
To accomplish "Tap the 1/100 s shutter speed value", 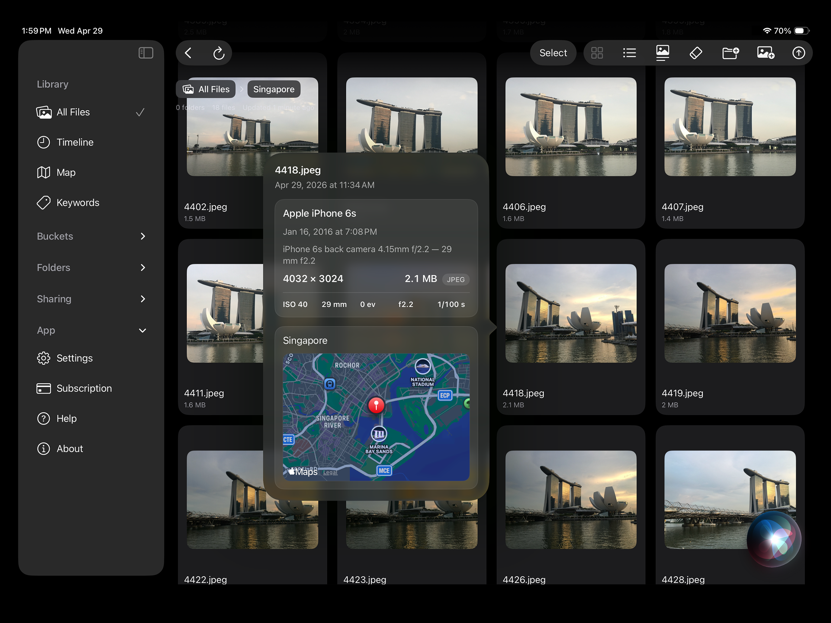I will point(451,305).
